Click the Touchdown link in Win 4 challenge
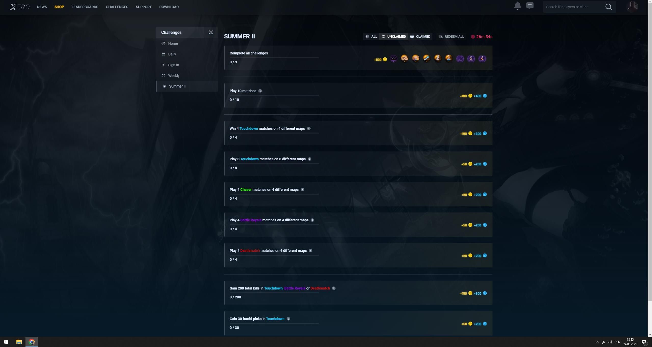 click(x=248, y=128)
